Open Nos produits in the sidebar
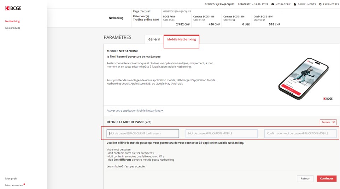The height and width of the screenshot is (189, 340). [x=13, y=28]
